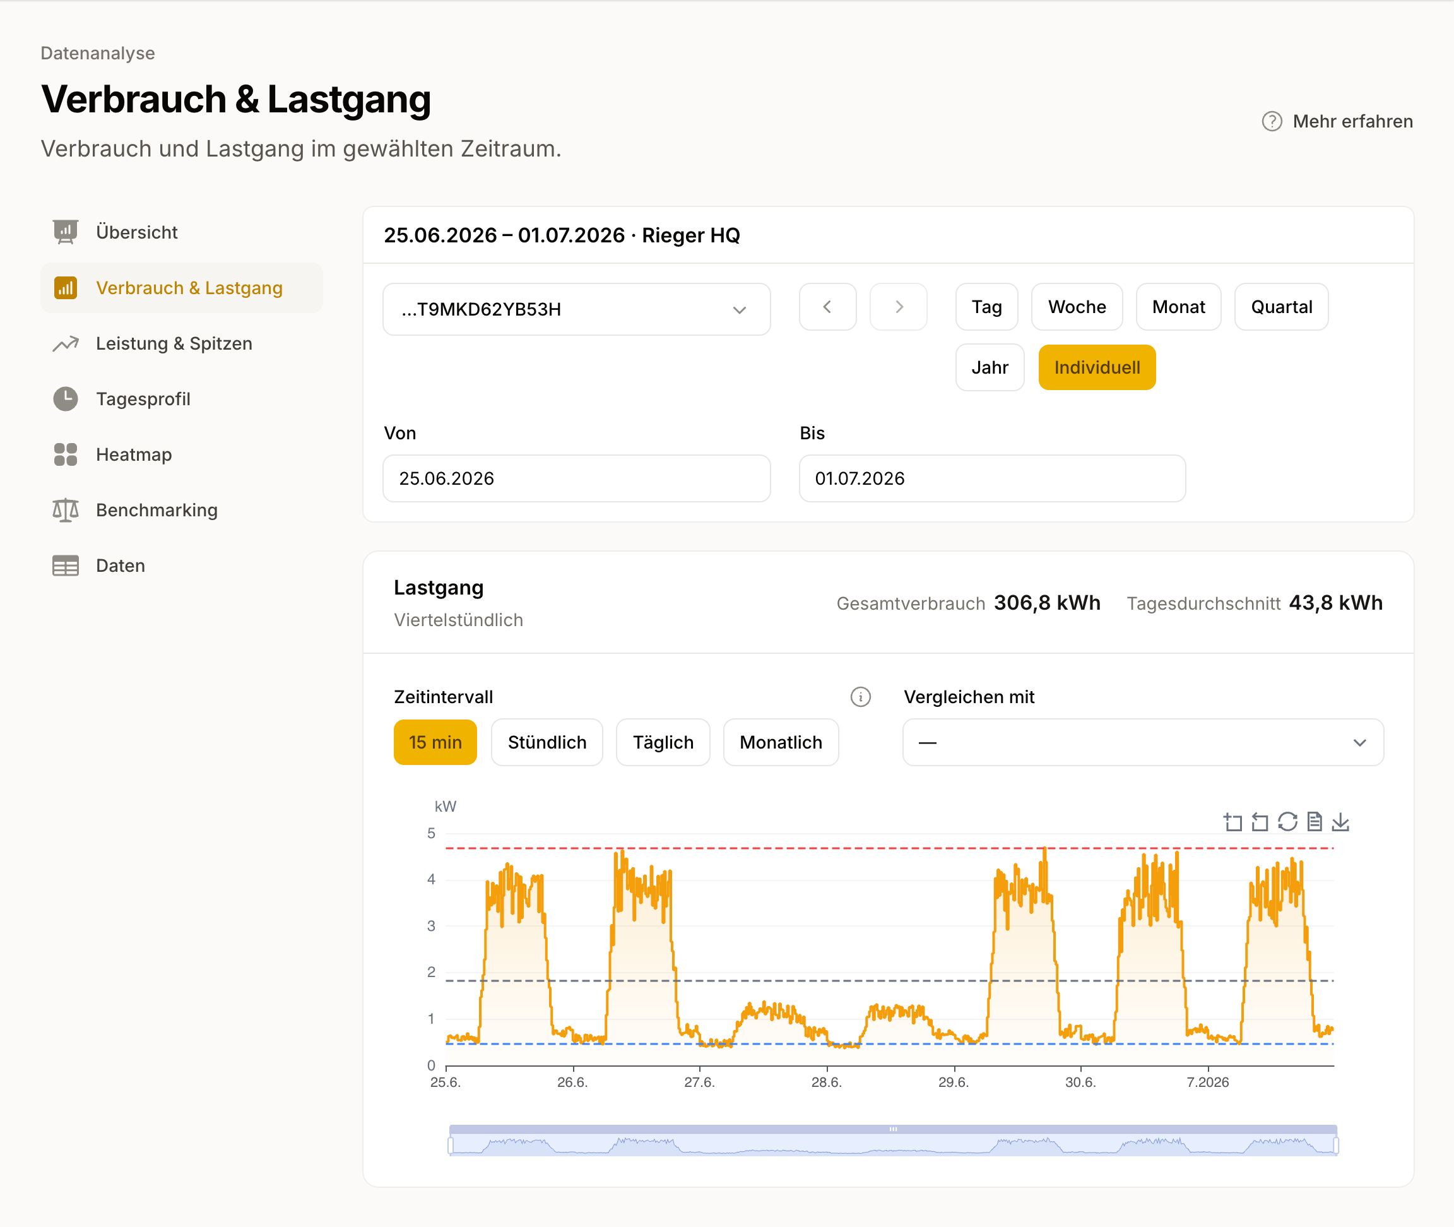The height and width of the screenshot is (1227, 1454).
Task: Choose the Monatlich interval
Action: (x=781, y=742)
